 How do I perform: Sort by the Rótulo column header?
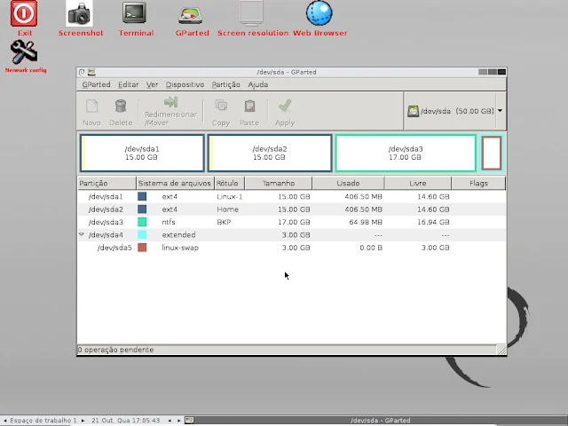[x=230, y=184]
